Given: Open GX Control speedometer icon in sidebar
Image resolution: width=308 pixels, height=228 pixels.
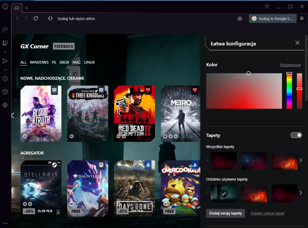Looking at the screenshot, I should tap(5, 30).
